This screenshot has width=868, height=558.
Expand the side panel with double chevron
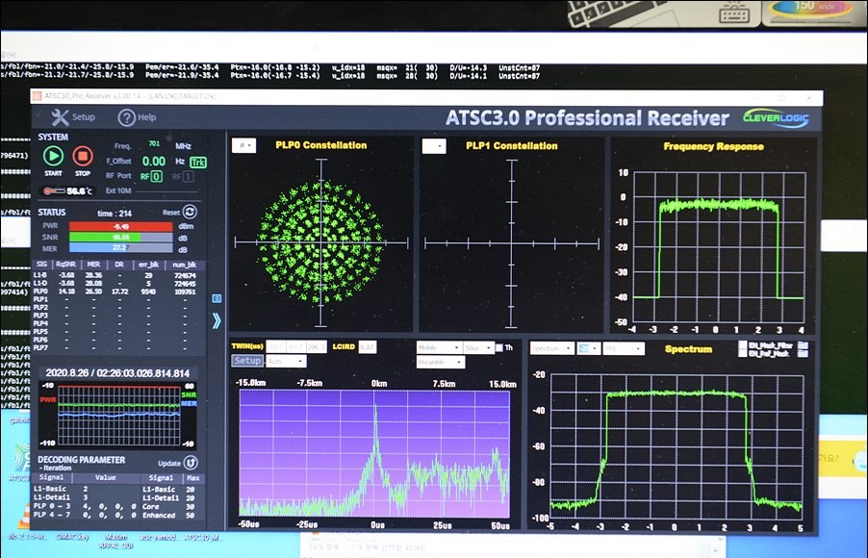(217, 320)
